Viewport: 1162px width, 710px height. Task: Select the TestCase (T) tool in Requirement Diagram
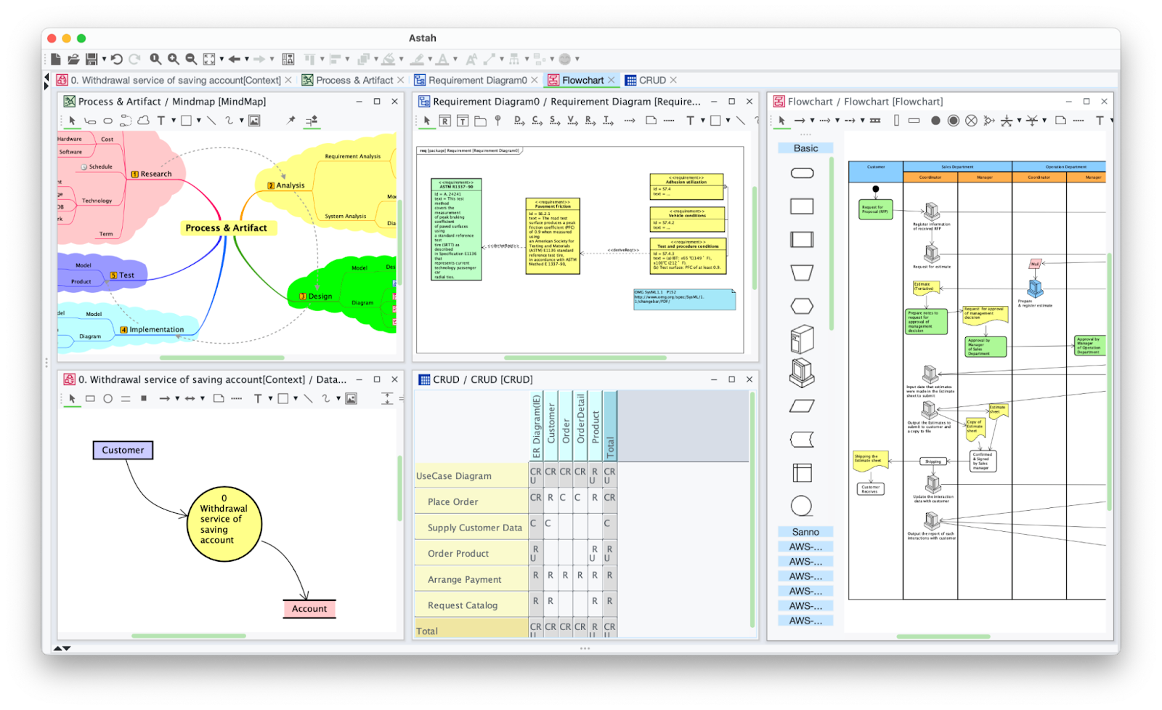pyautogui.click(x=463, y=121)
